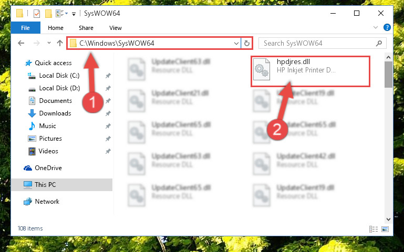Expand the ribbon chevron
Screen dimensions: 404x252
tap(376, 27)
